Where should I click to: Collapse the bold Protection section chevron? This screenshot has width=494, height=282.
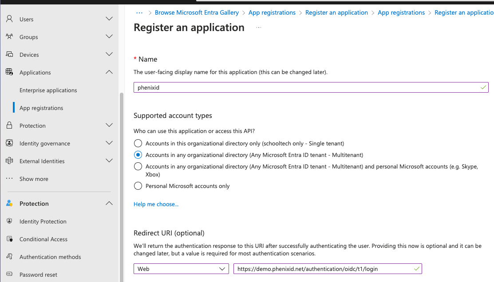109,204
